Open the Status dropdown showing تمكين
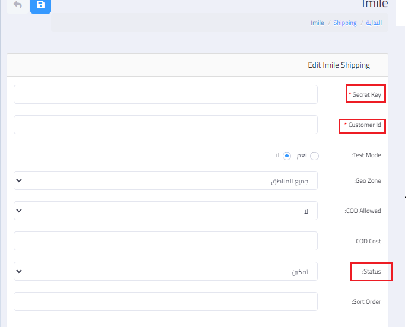 point(165,271)
